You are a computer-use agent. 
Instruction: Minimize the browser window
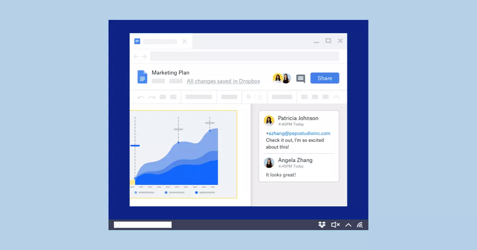point(316,42)
